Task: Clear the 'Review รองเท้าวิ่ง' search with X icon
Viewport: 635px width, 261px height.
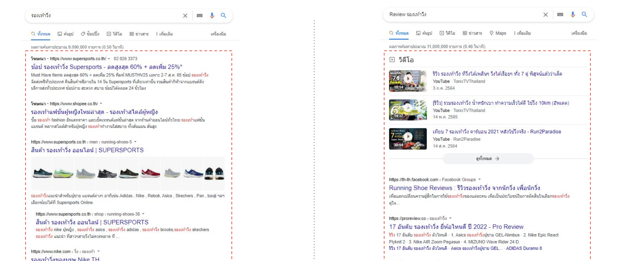Action: pos(546,15)
